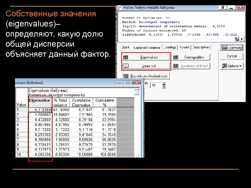Open the Scree plot button
The width and height of the screenshot is (251, 188).
(x=146, y=66)
